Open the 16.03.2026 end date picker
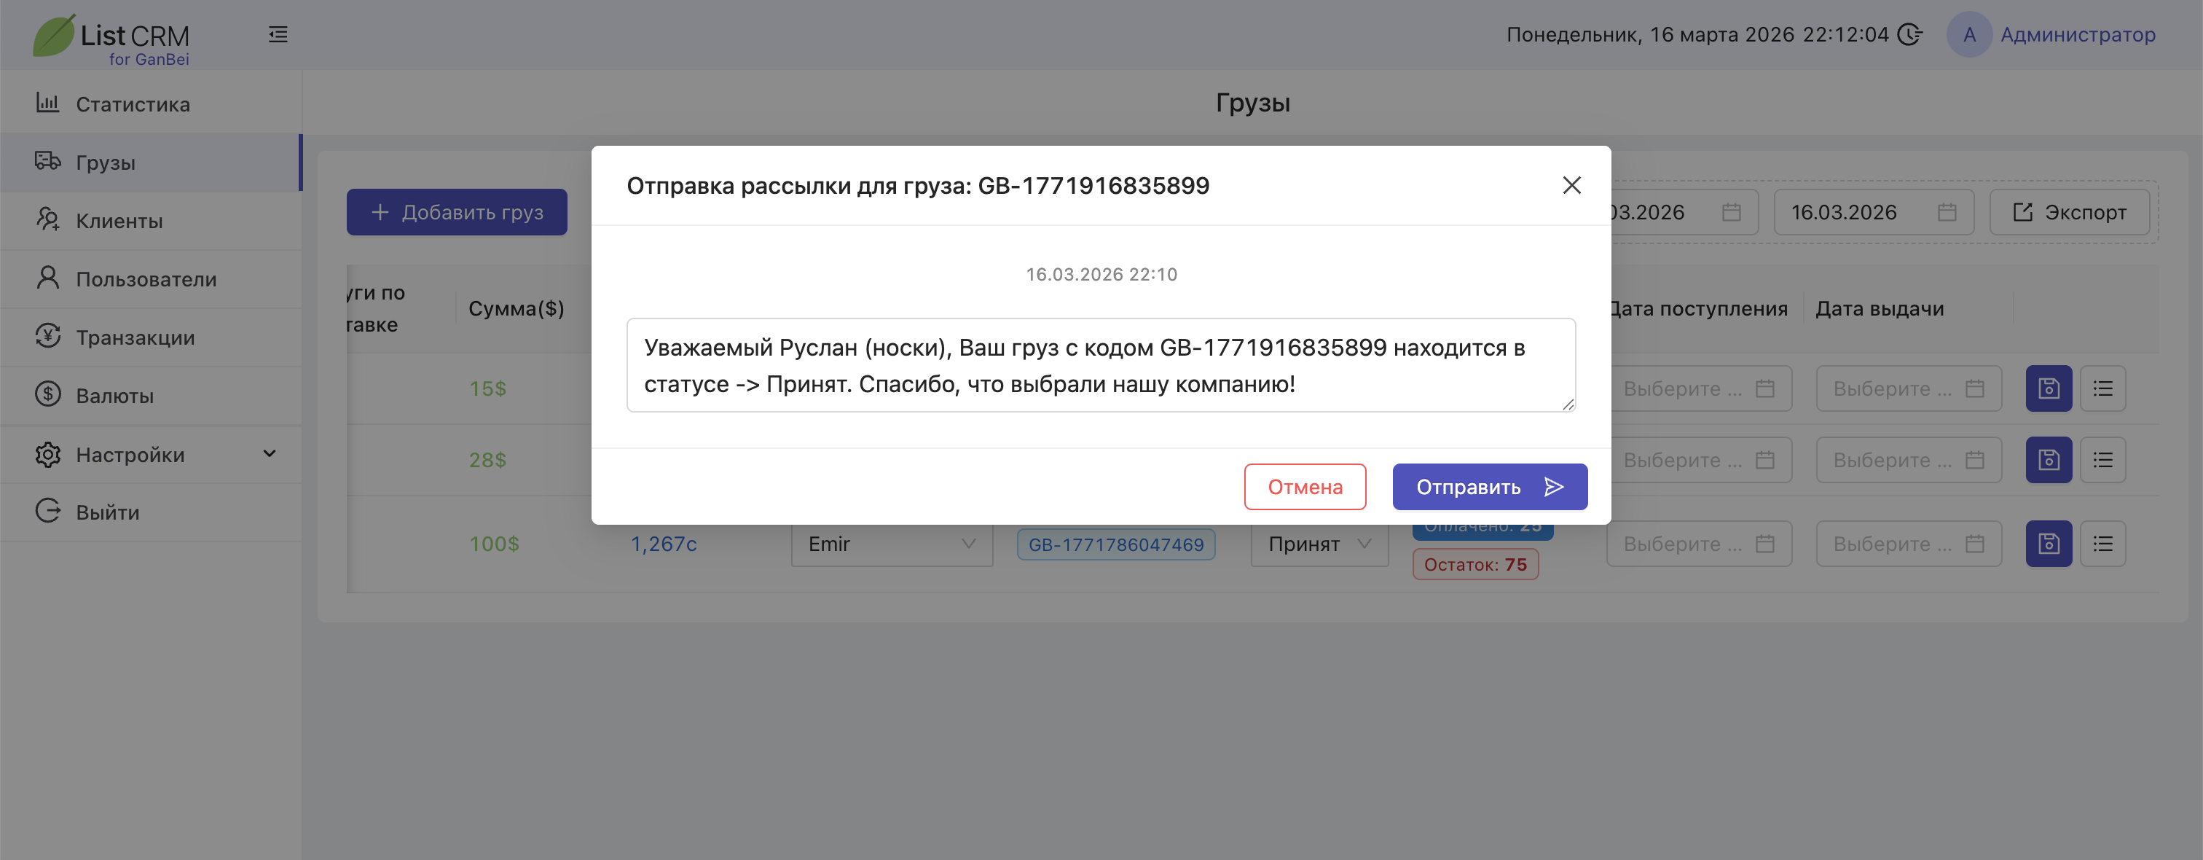The image size is (2203, 860). pos(1872,212)
